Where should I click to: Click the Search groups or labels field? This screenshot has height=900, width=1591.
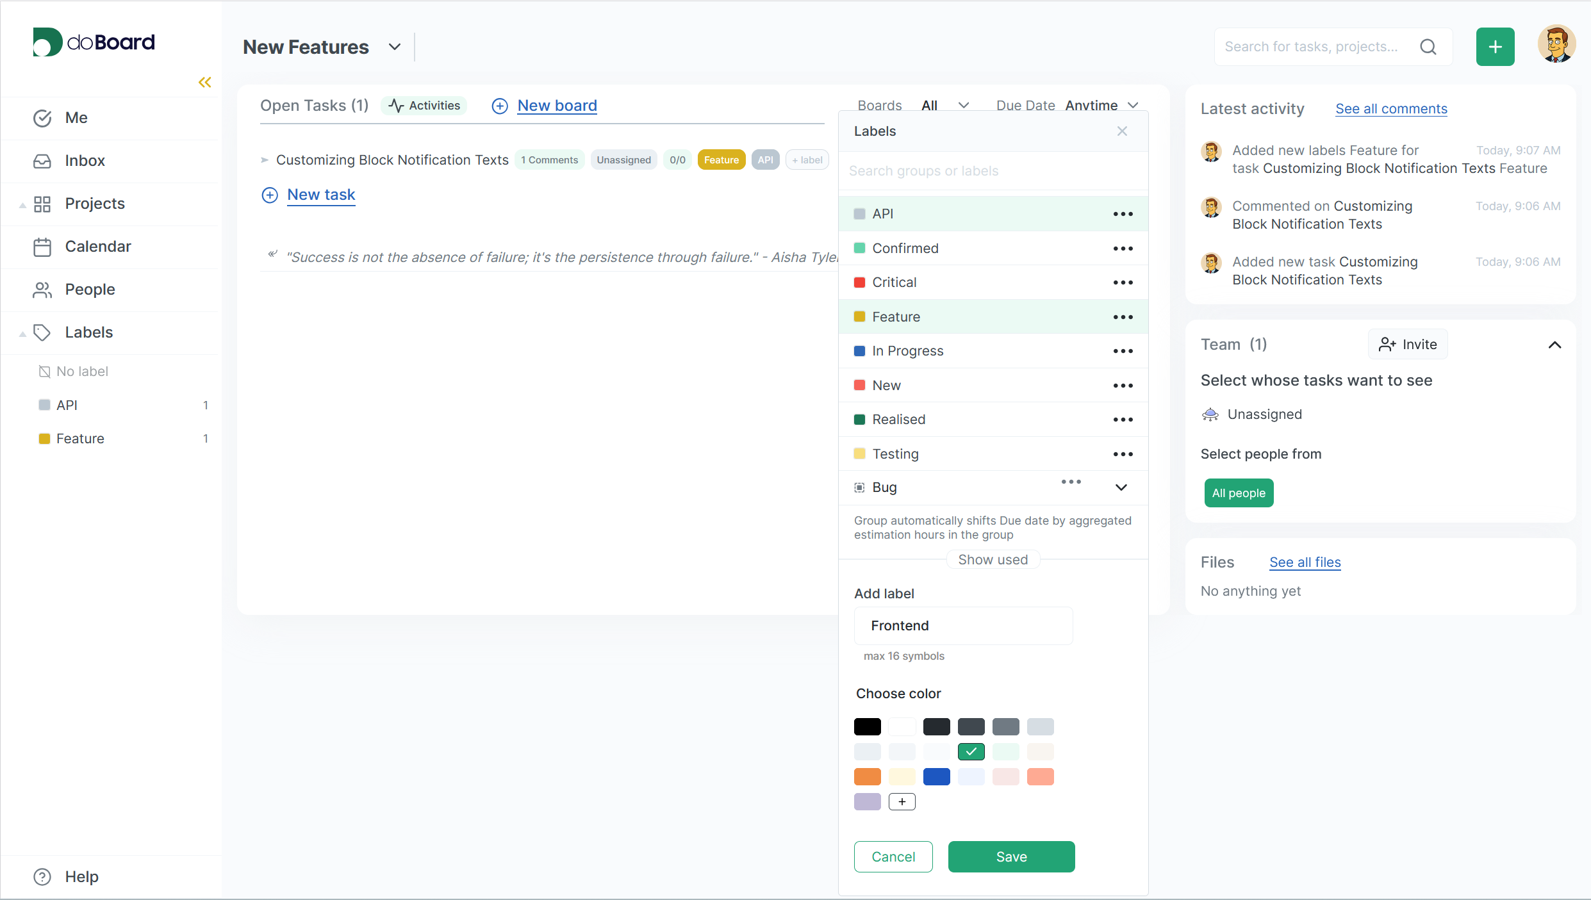point(992,171)
